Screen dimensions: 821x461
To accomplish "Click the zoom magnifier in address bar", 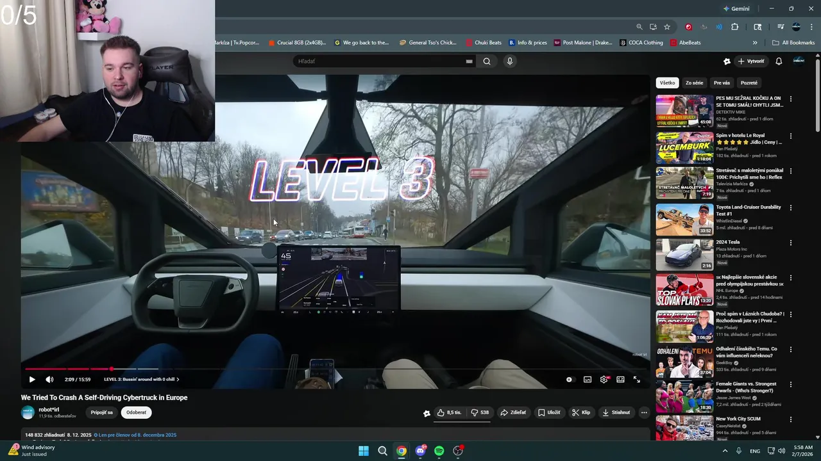I will [x=639, y=27].
